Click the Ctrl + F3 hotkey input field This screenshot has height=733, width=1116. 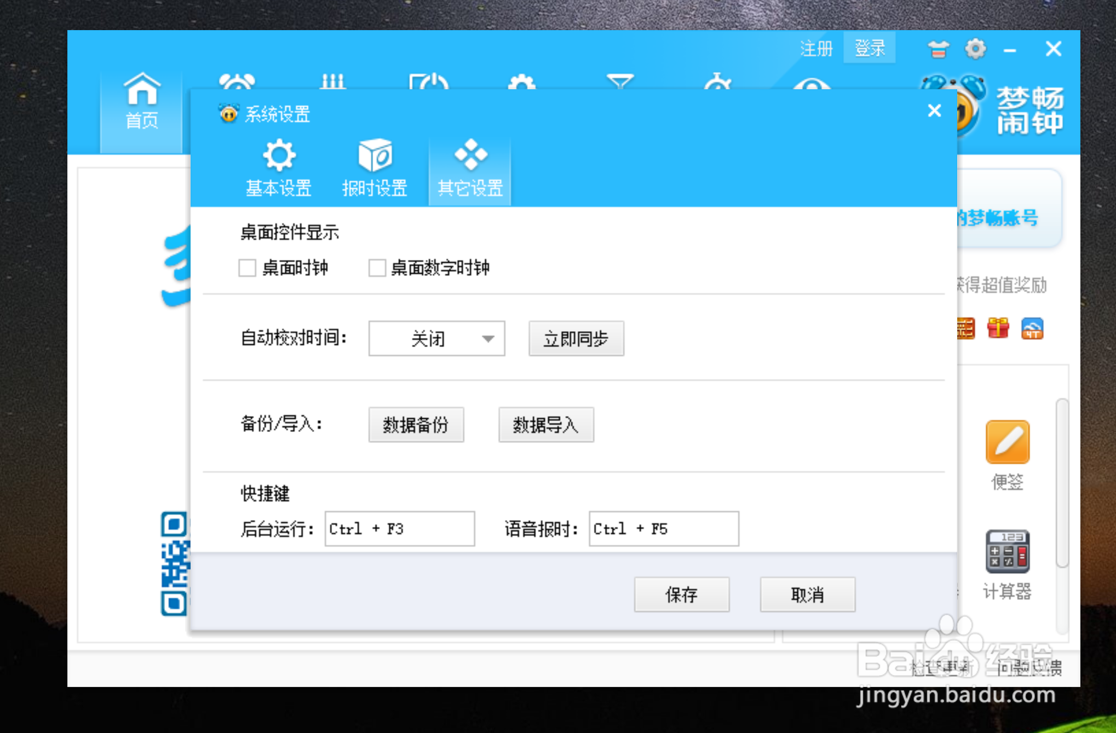399,528
